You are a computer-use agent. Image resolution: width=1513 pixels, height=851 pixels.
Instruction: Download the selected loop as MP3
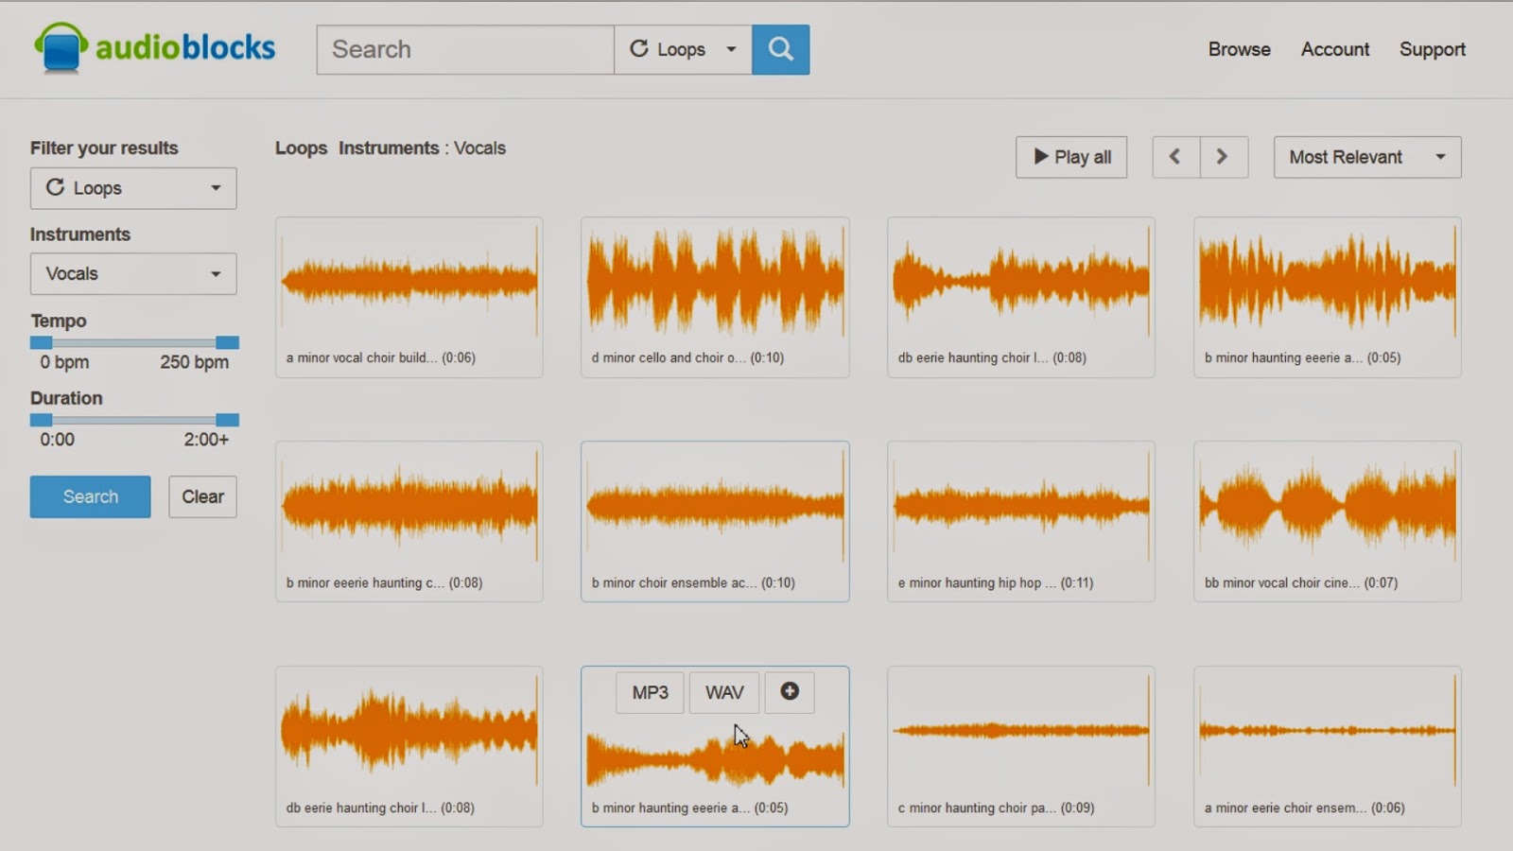pos(650,692)
